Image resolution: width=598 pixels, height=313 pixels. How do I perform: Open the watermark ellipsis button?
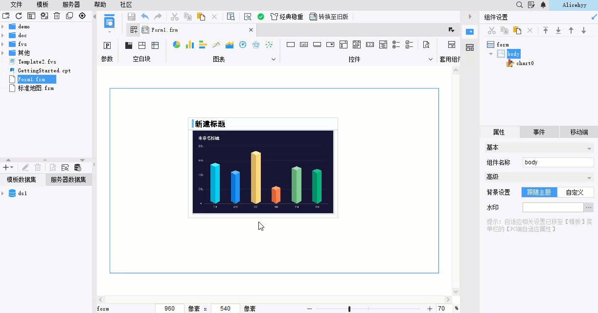[589, 207]
